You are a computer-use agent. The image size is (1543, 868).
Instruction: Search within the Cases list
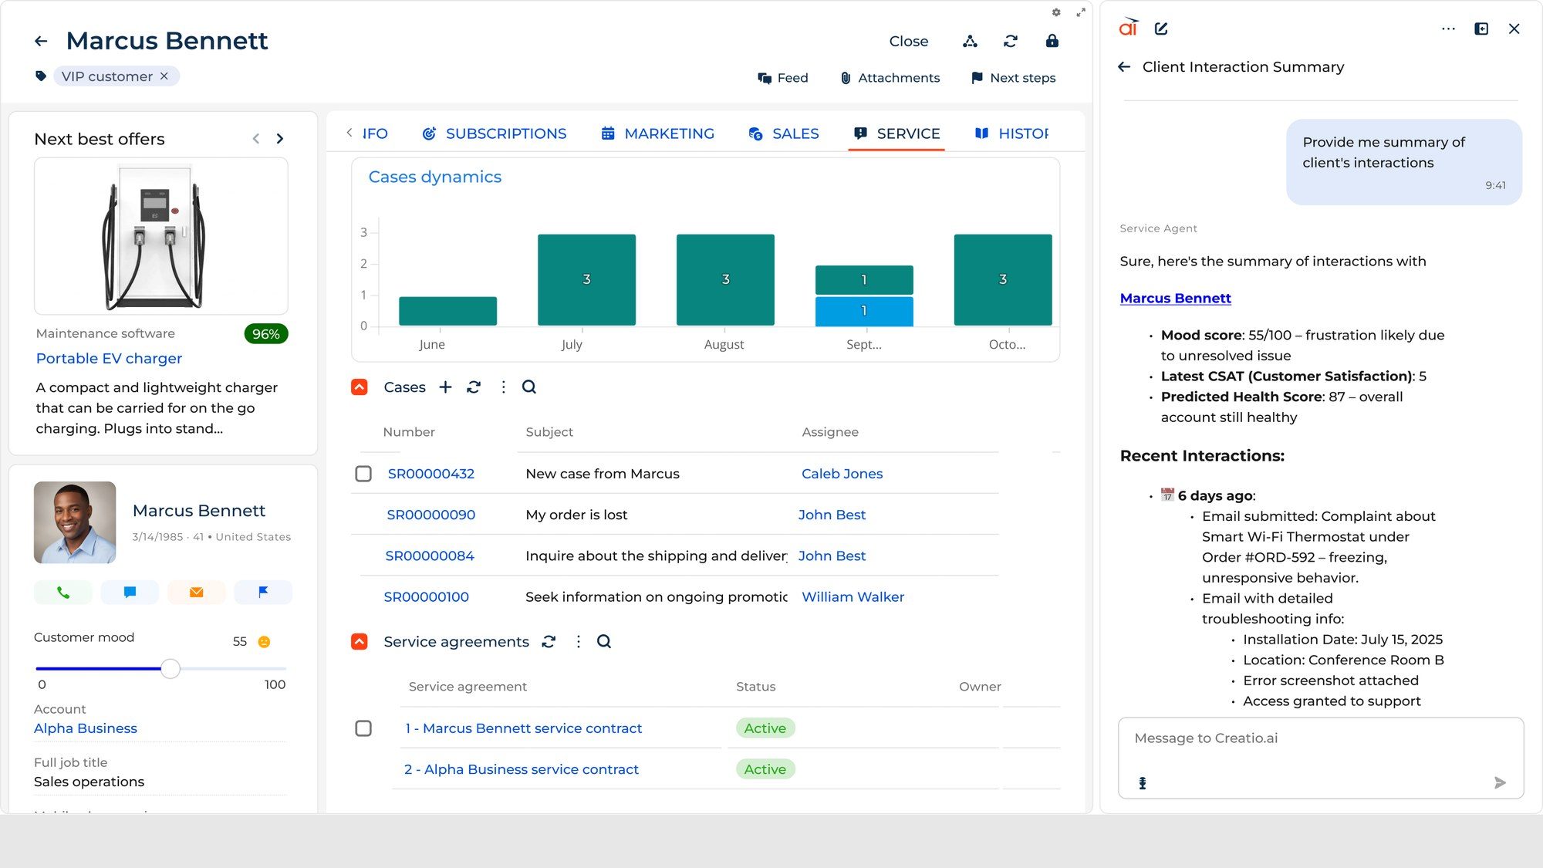529,387
